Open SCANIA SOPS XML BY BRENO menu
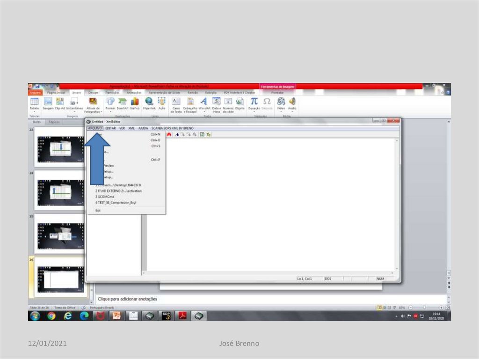 coord(172,128)
